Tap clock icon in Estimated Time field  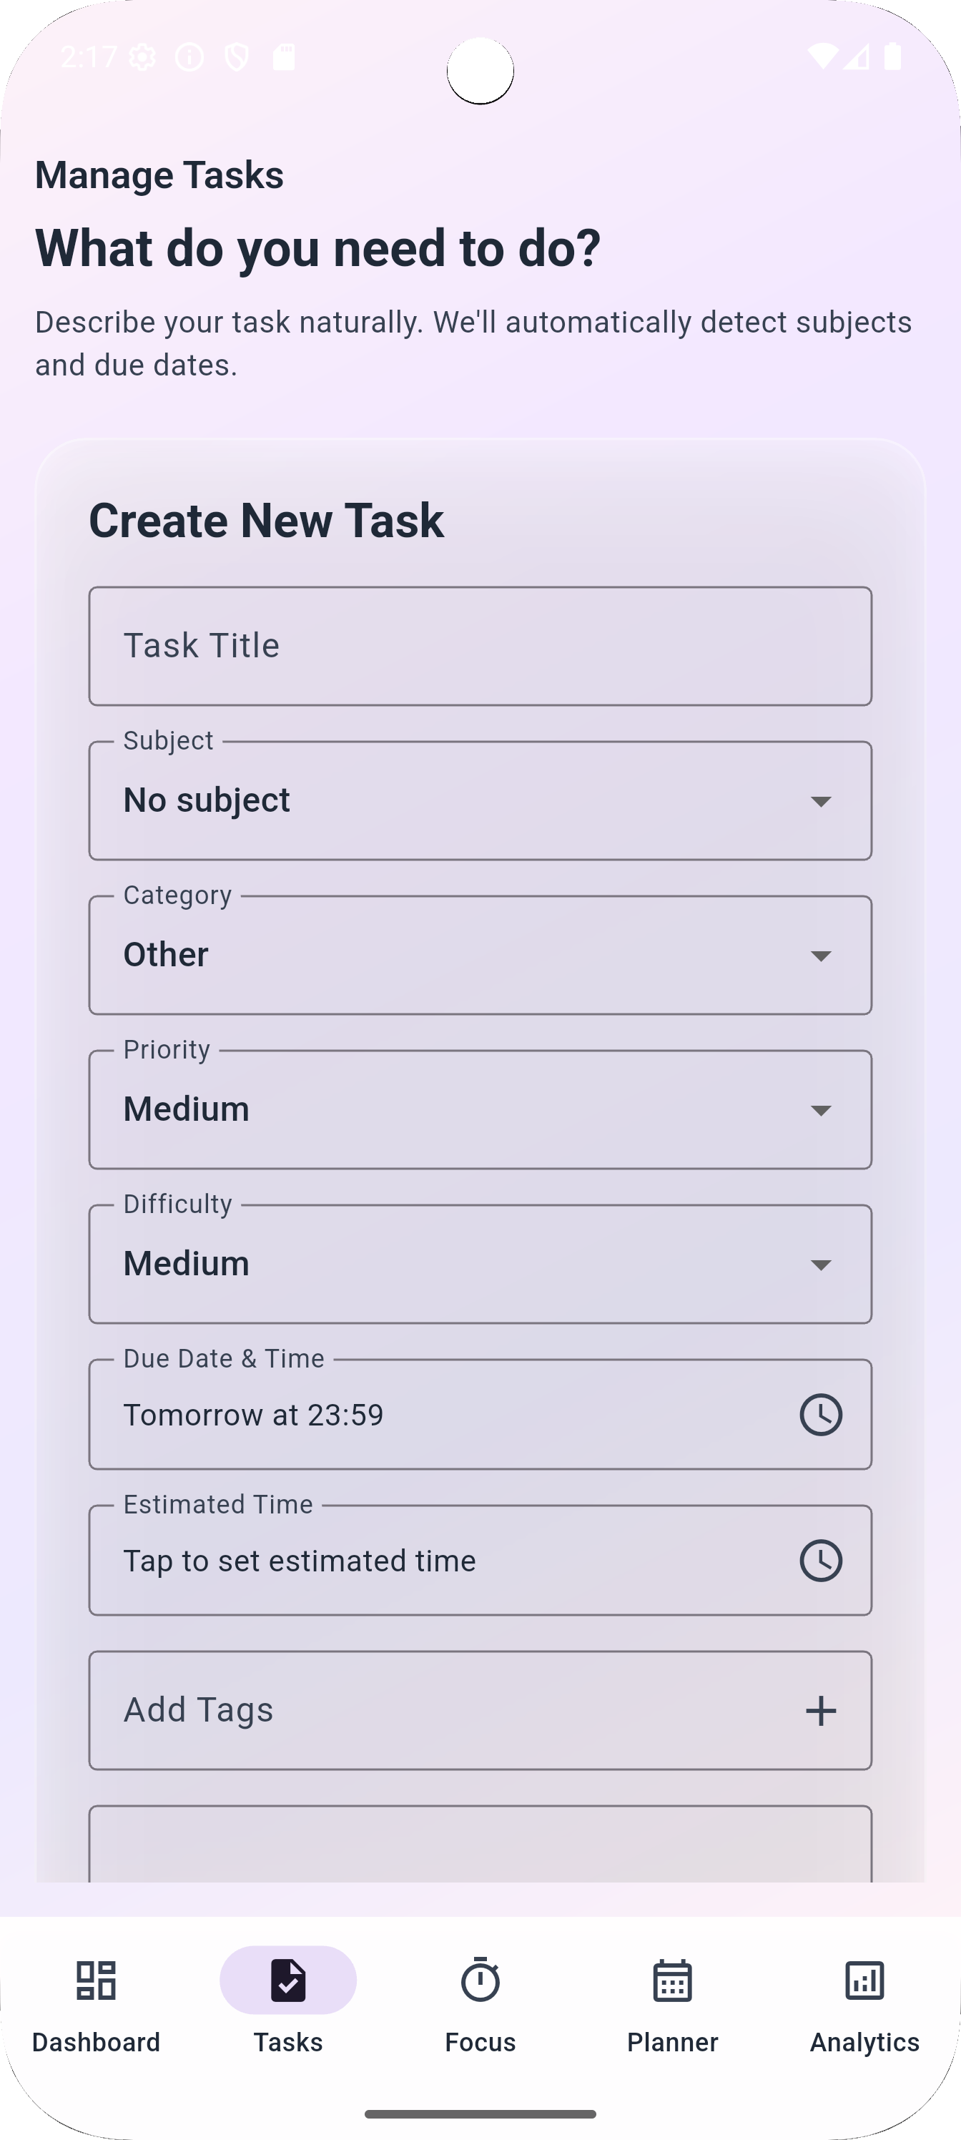(821, 1561)
